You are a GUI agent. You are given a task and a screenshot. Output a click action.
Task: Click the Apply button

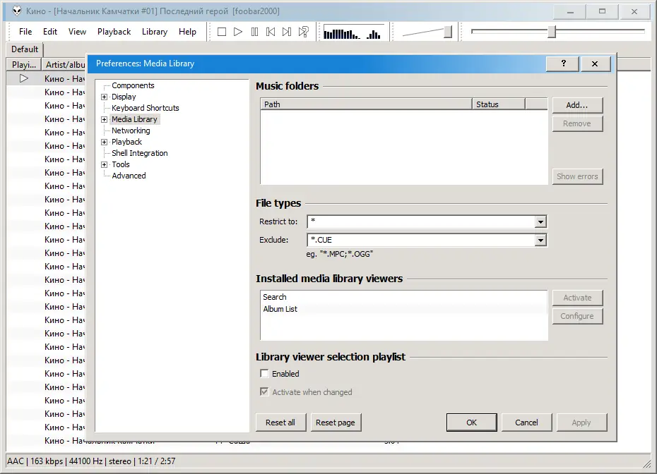[581, 423]
